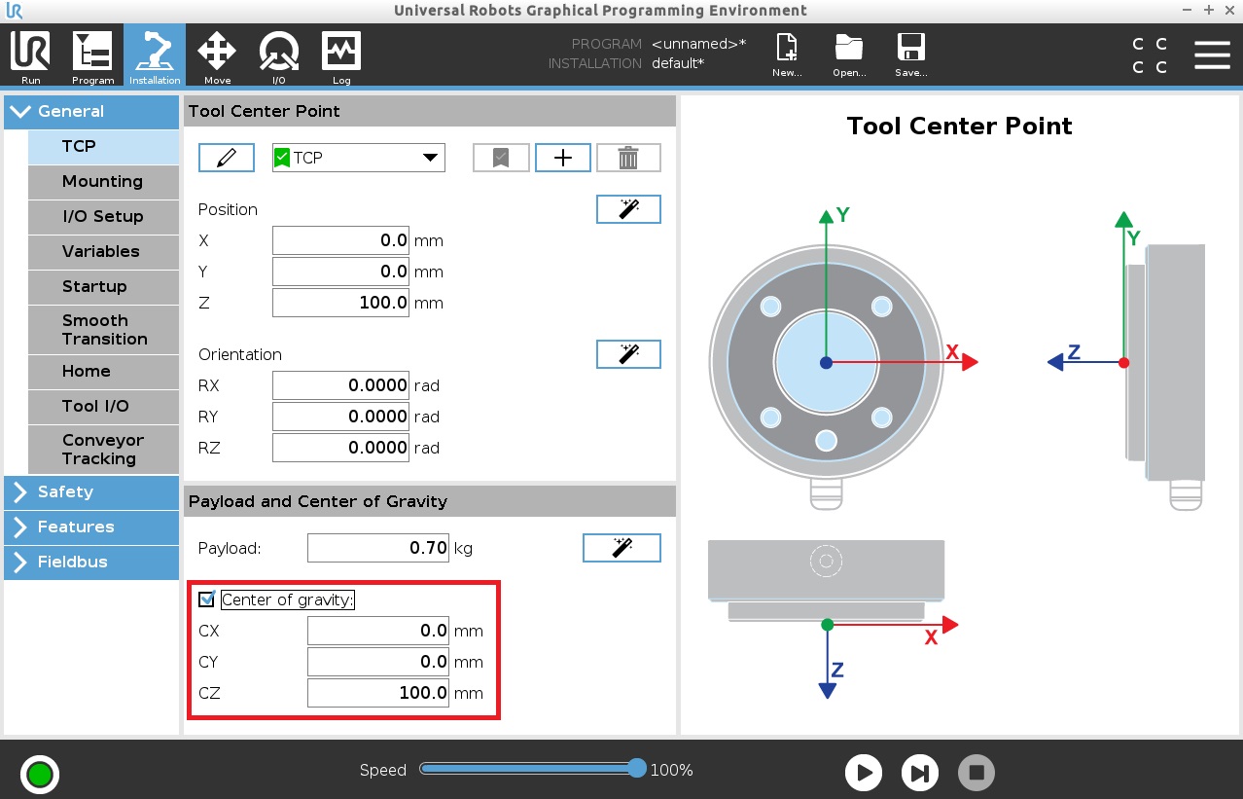Click the green robot status indicator
Viewport: 1243px width, 799px height.
(40, 775)
